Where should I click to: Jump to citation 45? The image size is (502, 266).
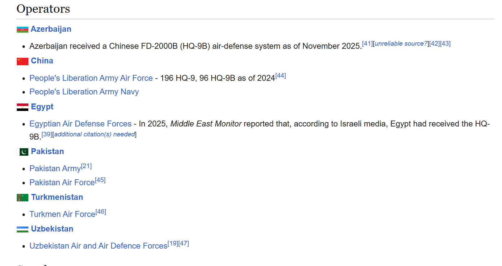[100, 180]
